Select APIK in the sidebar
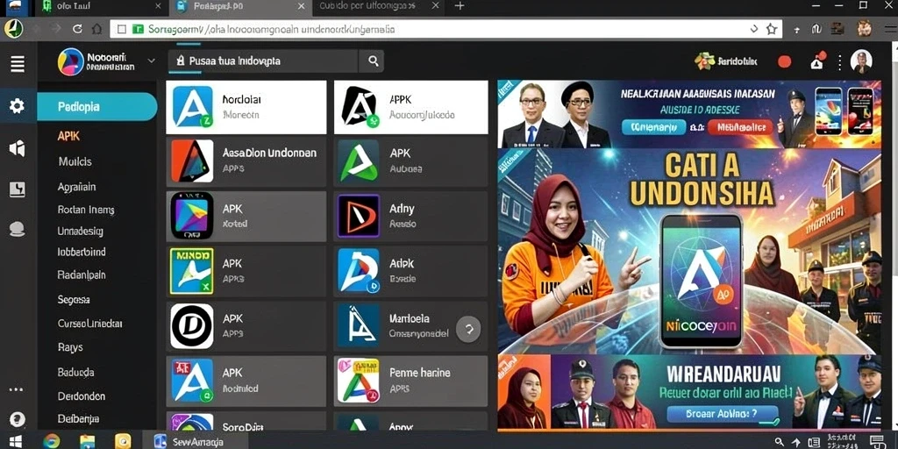Screen dimensions: 898x449 coord(68,136)
